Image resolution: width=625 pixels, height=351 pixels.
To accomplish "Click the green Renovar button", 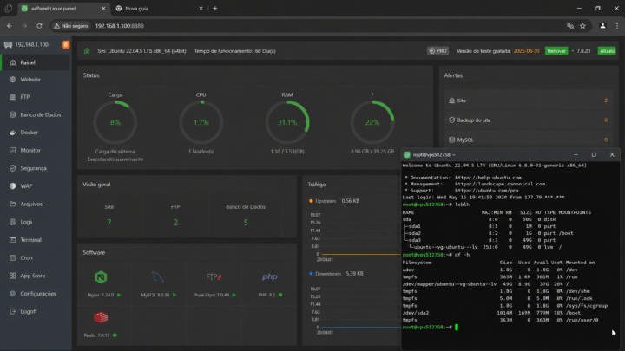I will [x=556, y=51].
